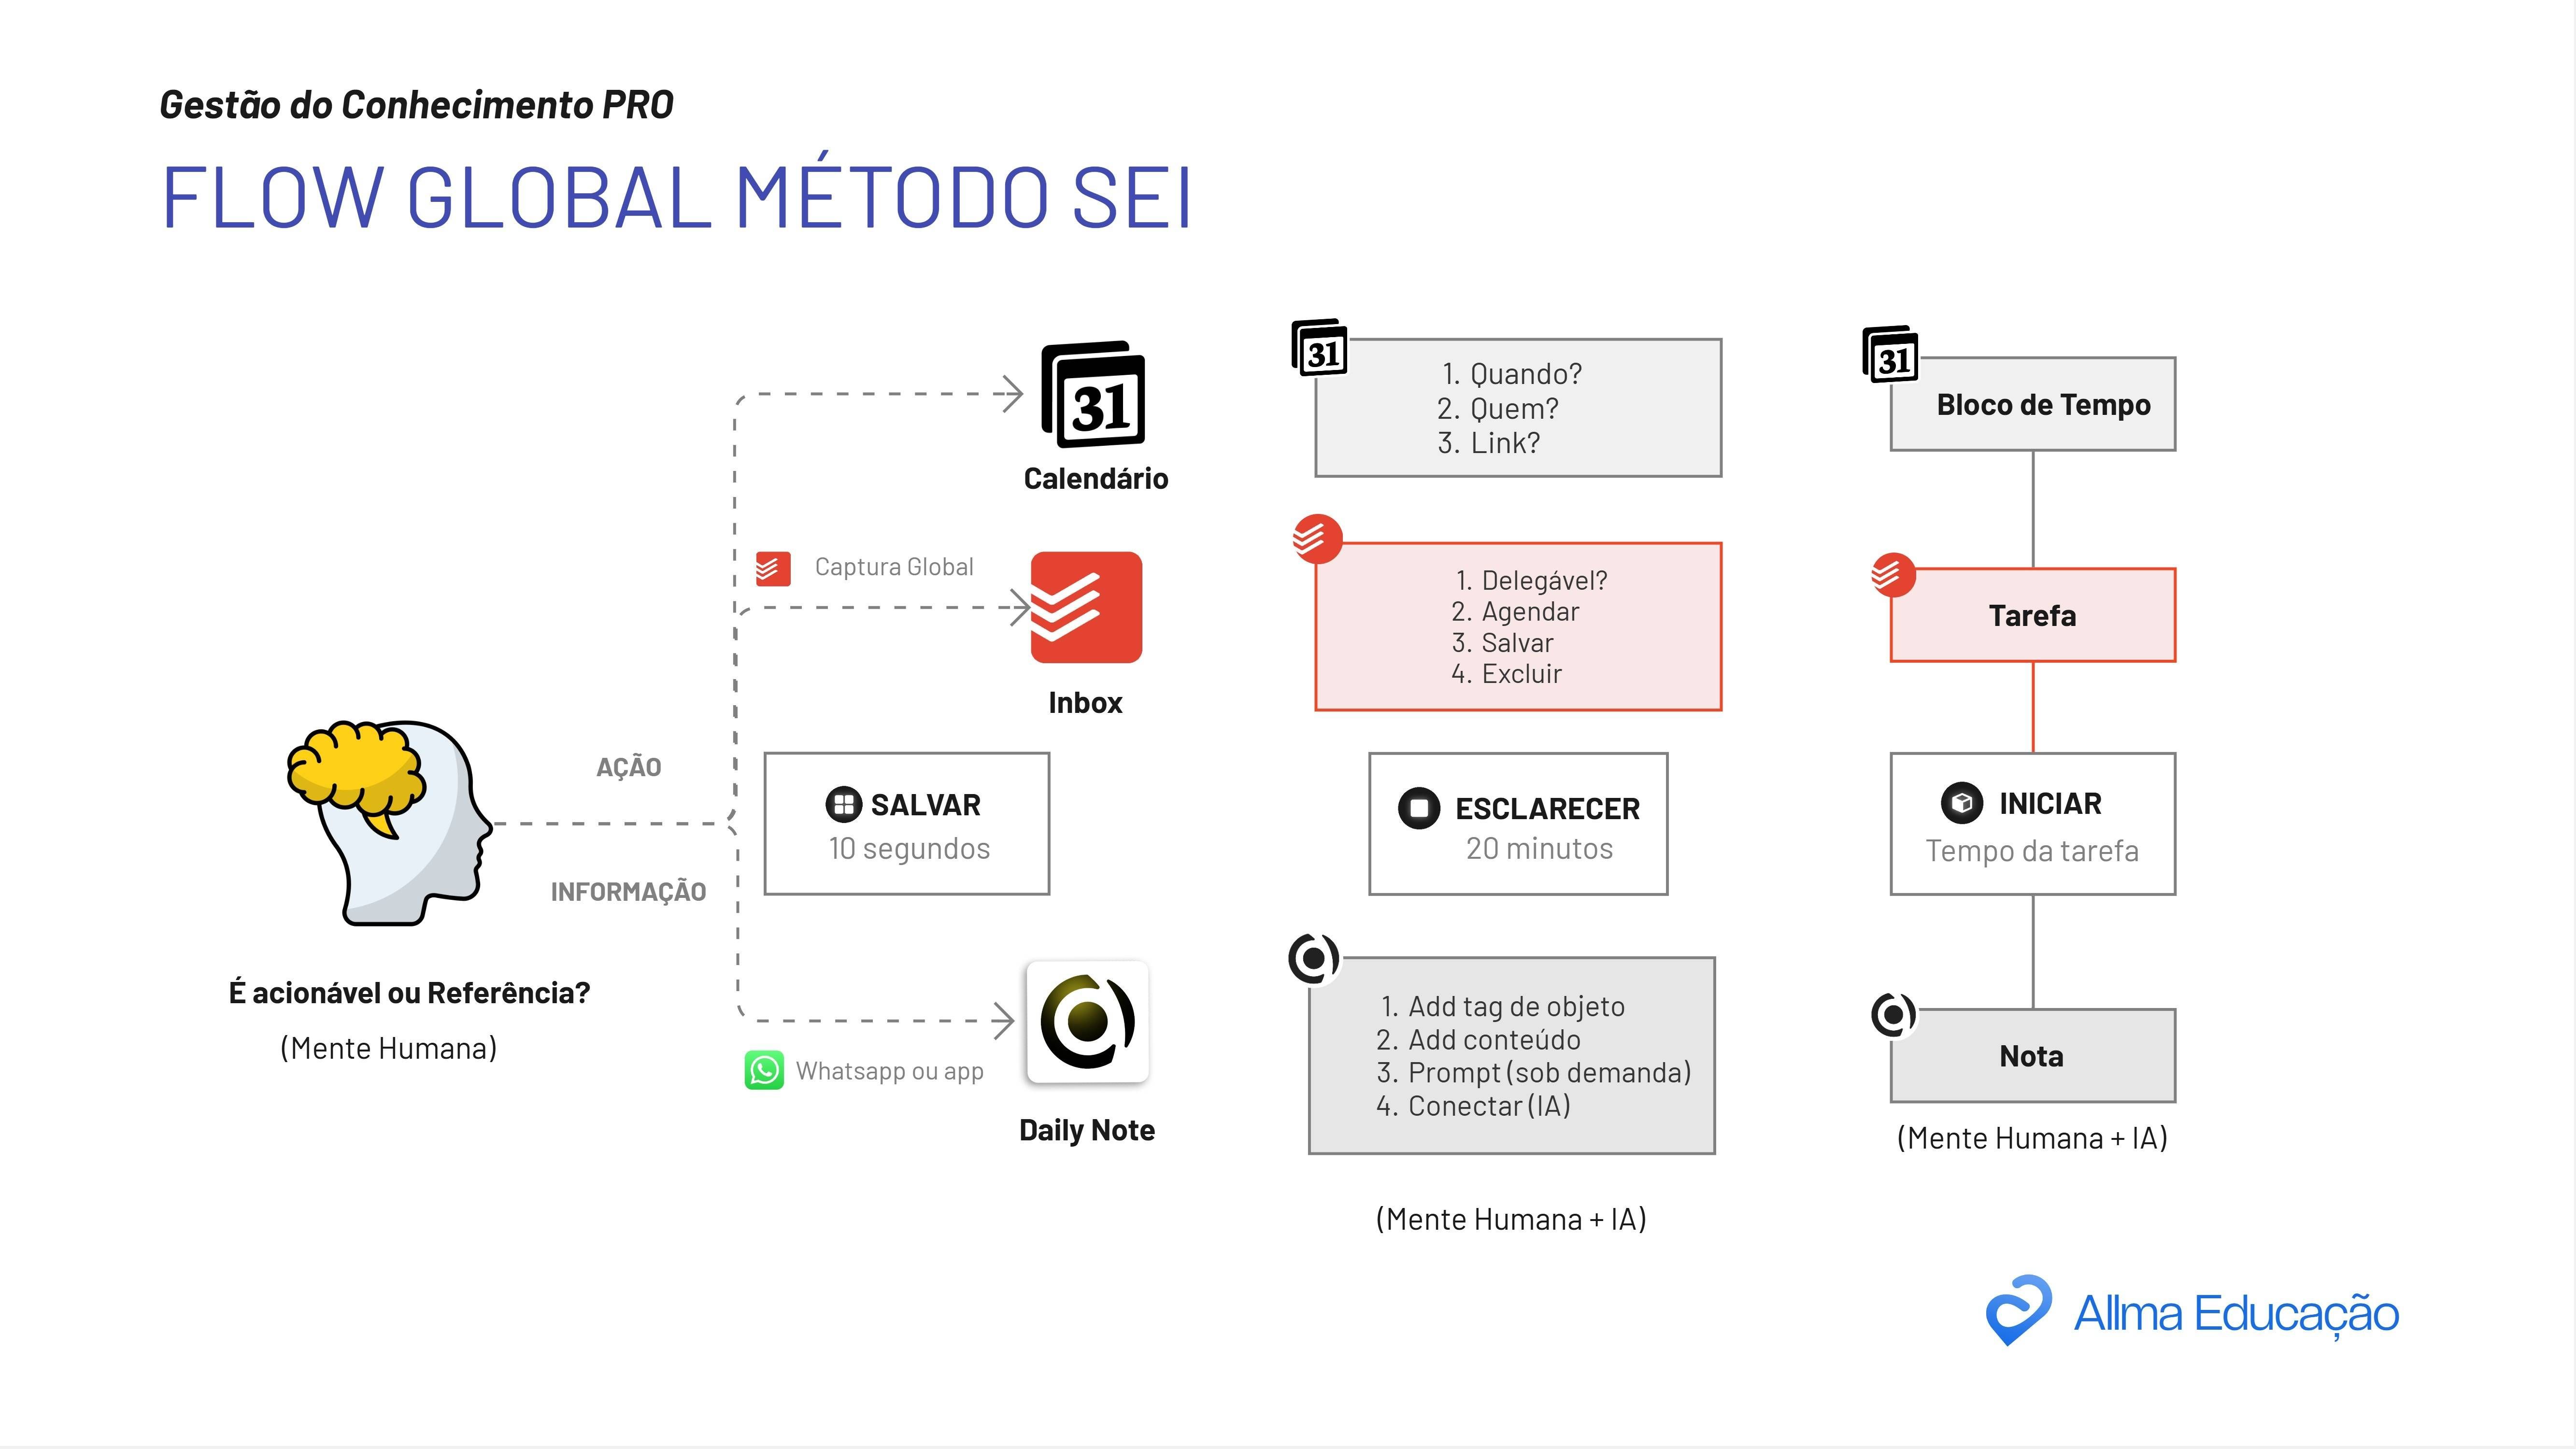The image size is (2576, 1449).
Task: Click the square icon beside ESCLARECER
Action: click(1419, 808)
